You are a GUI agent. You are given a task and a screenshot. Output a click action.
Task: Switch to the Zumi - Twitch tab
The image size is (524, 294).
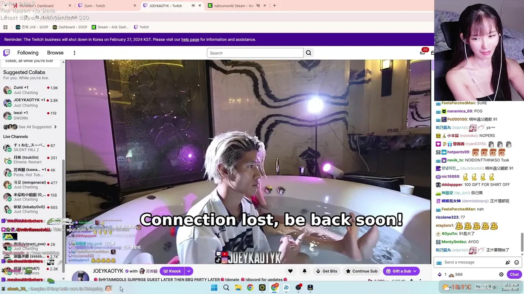click(x=107, y=6)
